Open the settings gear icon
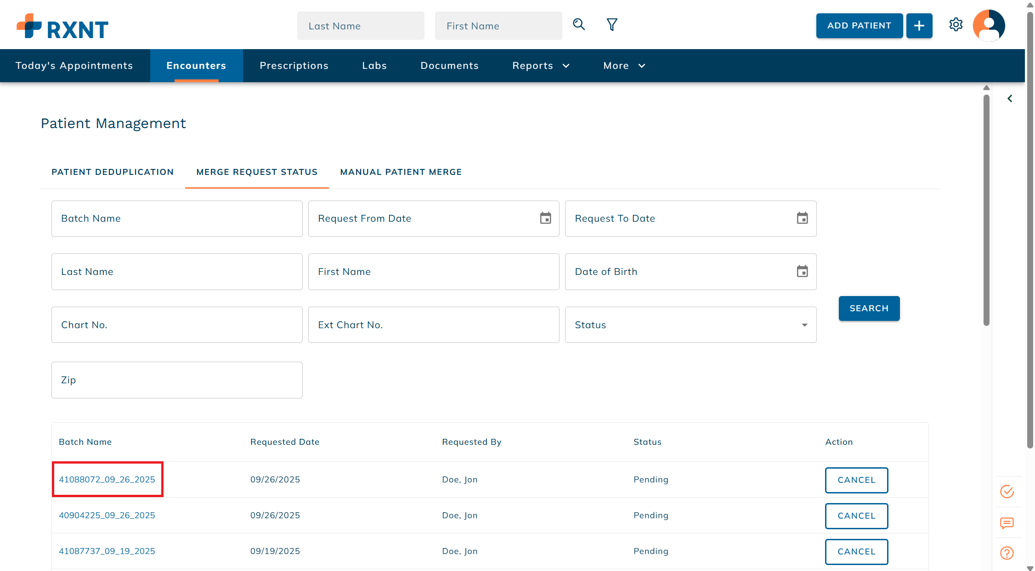This screenshot has height=571, width=1035. [956, 24]
